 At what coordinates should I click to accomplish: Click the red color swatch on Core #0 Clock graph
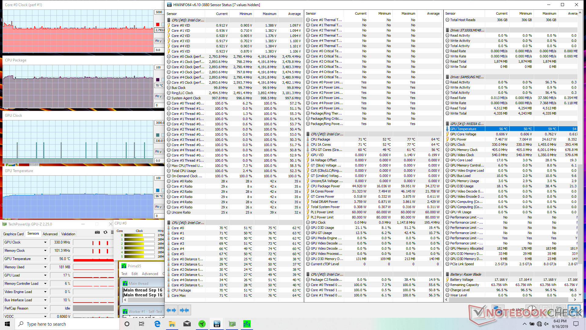coord(157,24)
